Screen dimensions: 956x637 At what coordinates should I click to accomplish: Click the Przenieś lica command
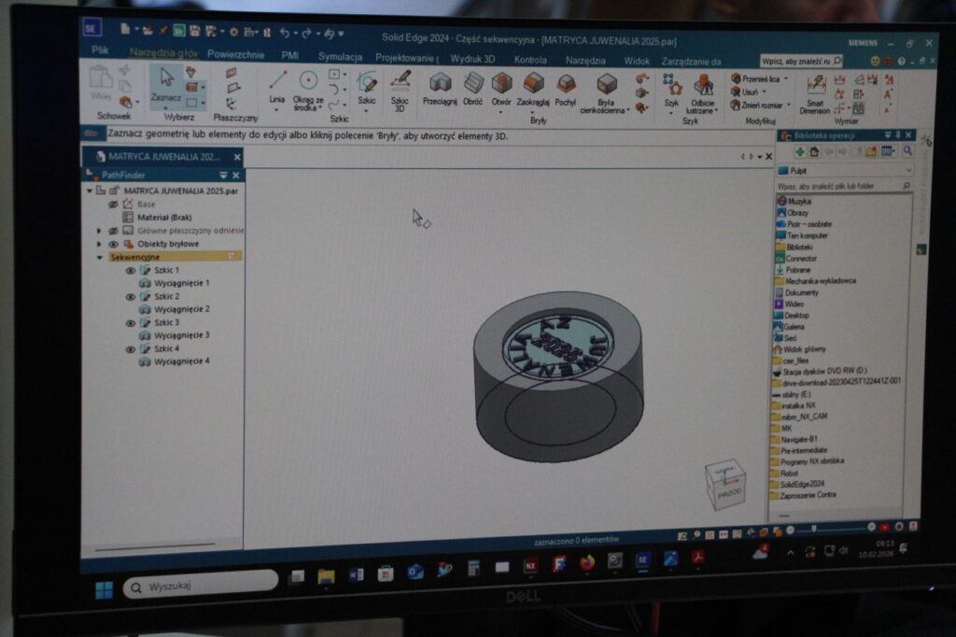pyautogui.click(x=764, y=79)
